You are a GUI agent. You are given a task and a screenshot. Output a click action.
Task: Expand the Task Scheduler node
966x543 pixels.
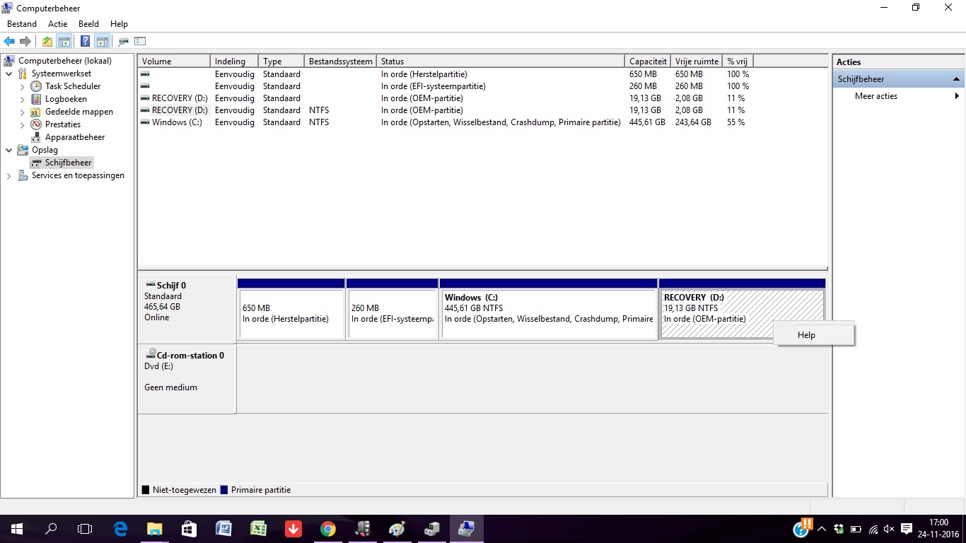[x=22, y=86]
